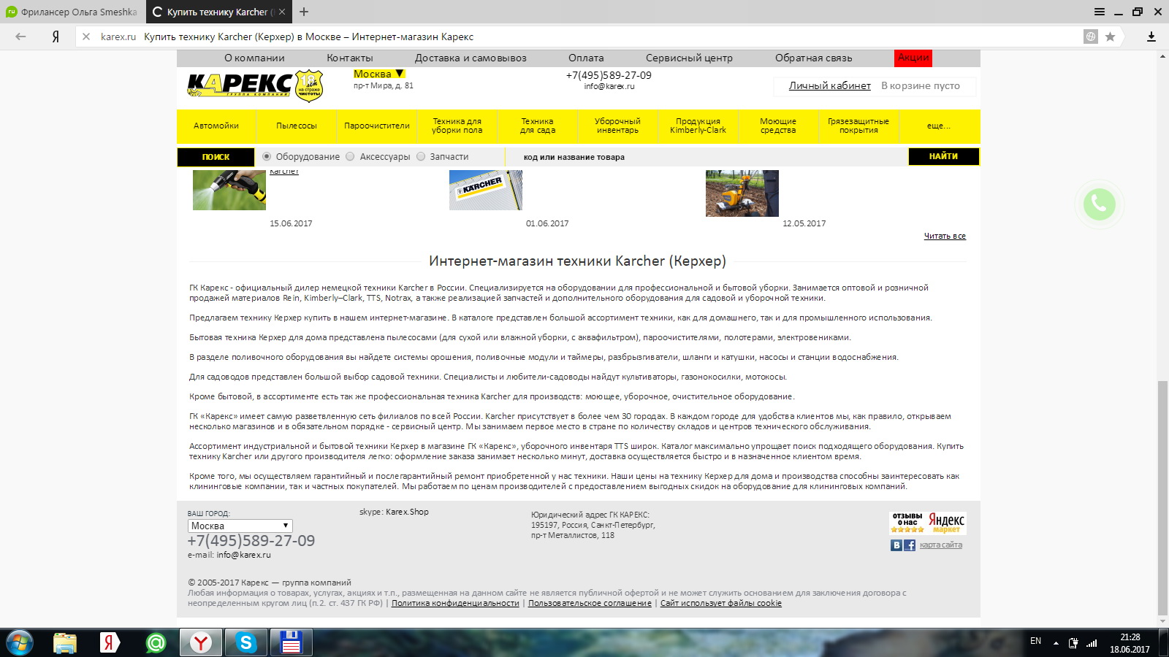Go to 'Доставка и самовывоз'
Viewport: 1169px width, 657px height.
(x=471, y=58)
